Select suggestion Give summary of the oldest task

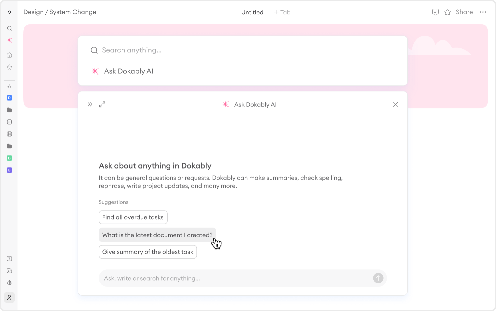pos(148,252)
